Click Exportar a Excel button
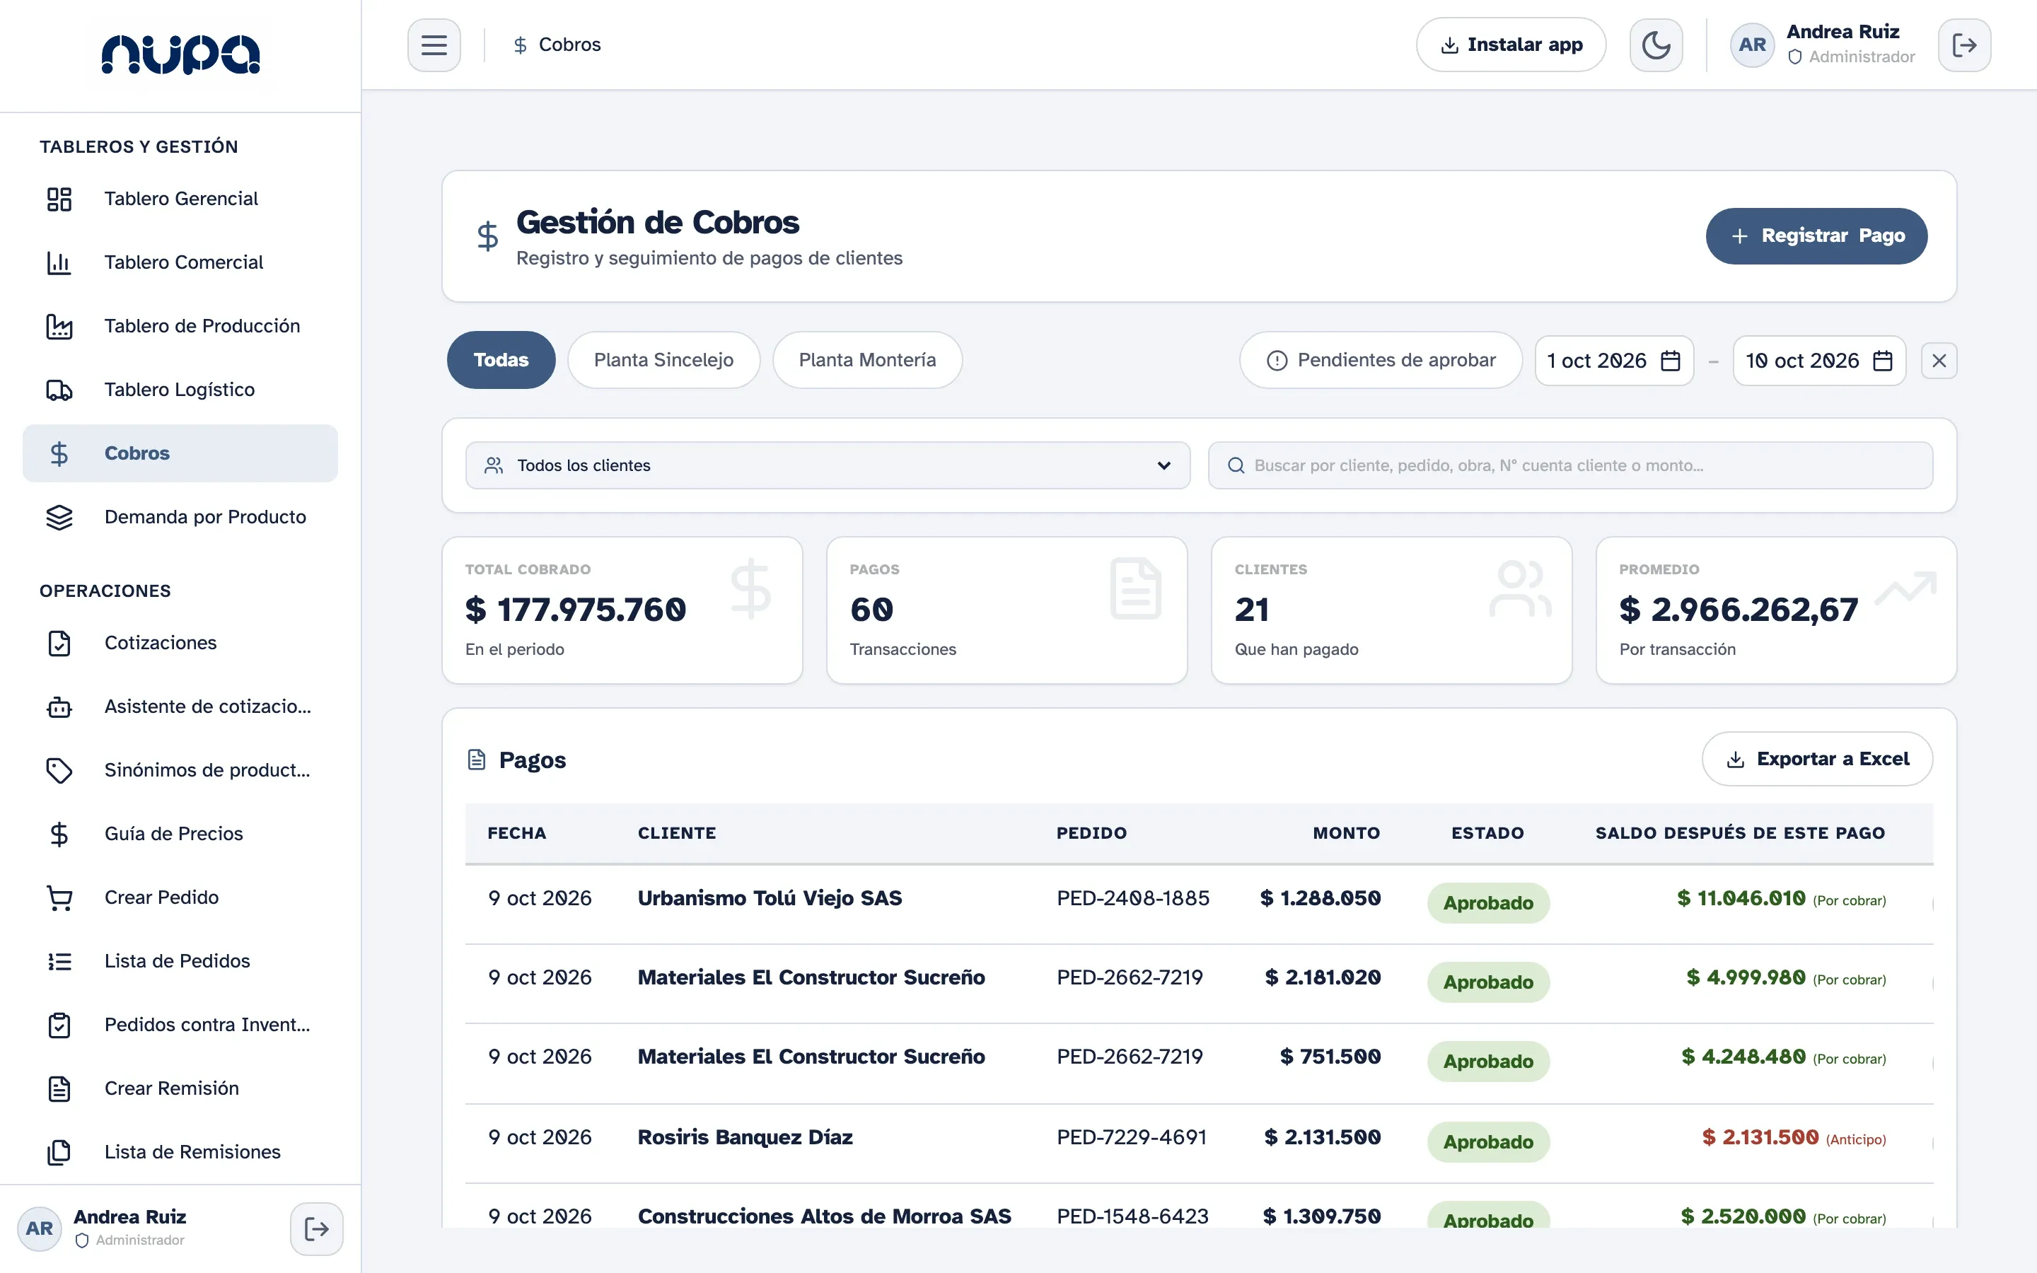2037x1273 pixels. tap(1816, 759)
